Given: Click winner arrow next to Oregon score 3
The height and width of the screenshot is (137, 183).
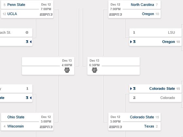Looking at the screenshot, I should pos(131,42).
